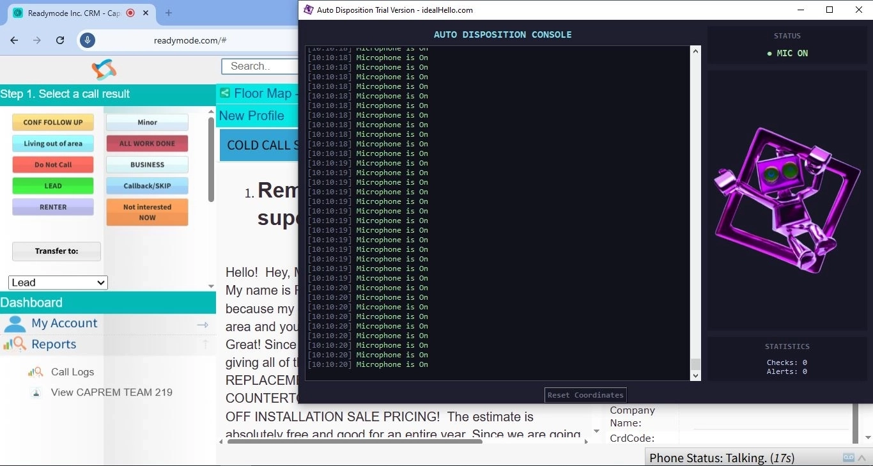This screenshot has width=873, height=466.
Task: Click the console log scrollbar down arrow
Action: [x=696, y=376]
